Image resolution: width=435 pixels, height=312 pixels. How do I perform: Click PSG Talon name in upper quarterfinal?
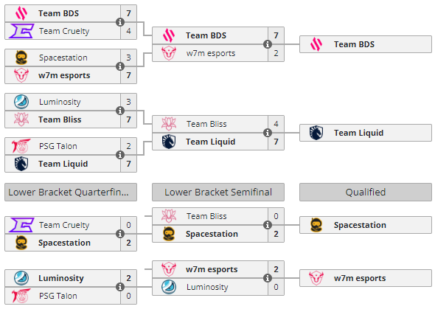(58, 146)
